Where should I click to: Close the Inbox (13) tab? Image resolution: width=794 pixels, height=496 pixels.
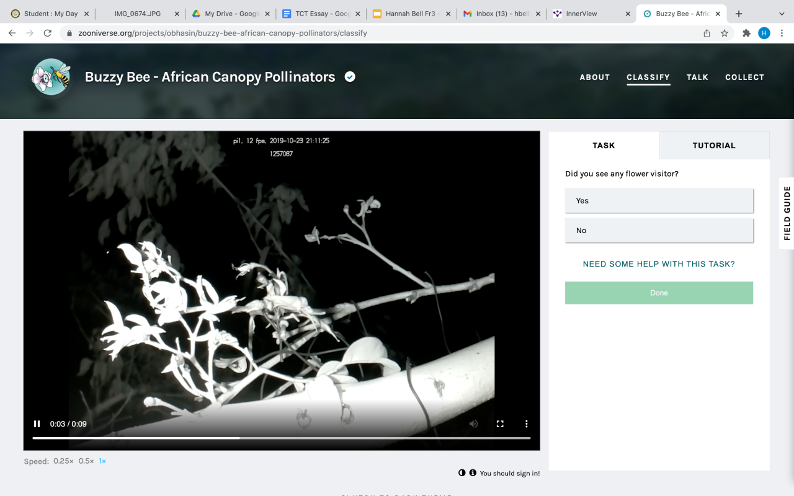click(537, 14)
